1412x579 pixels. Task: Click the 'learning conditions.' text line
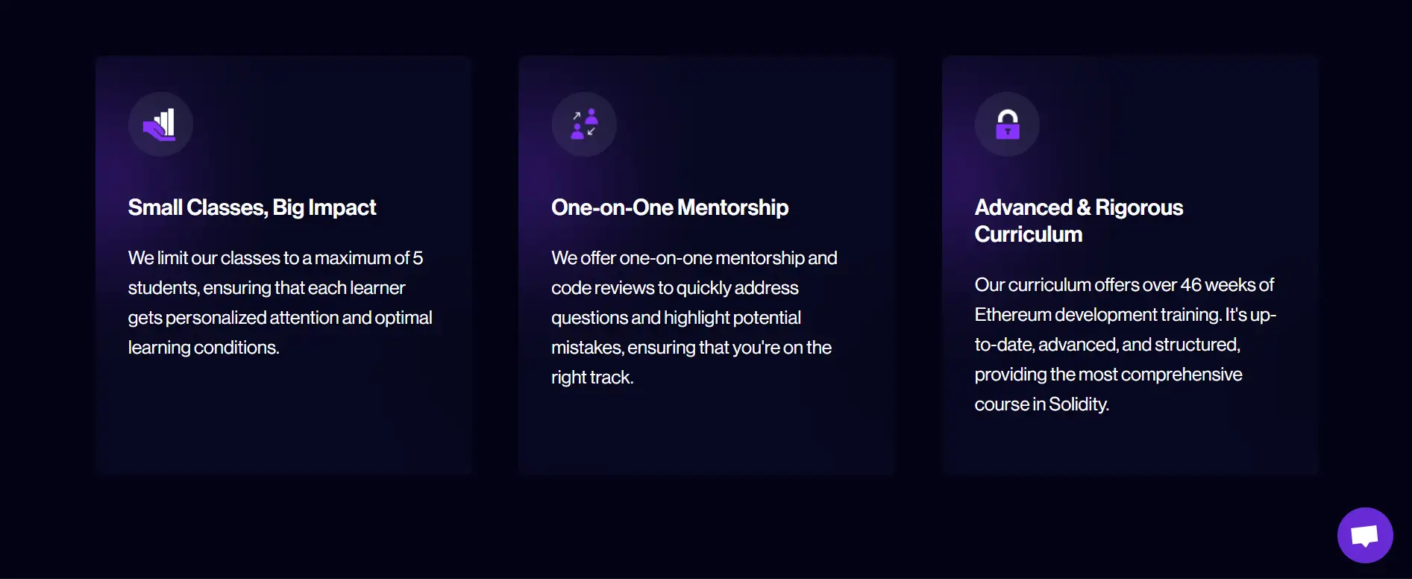point(204,348)
